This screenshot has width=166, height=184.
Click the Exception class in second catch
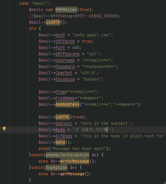coord(57,167)
